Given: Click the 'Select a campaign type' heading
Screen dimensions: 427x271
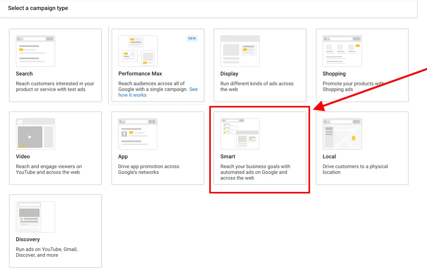Looking at the screenshot, I should 38,8.
